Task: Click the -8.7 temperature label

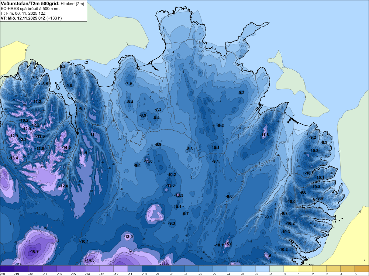Action: point(82,108)
